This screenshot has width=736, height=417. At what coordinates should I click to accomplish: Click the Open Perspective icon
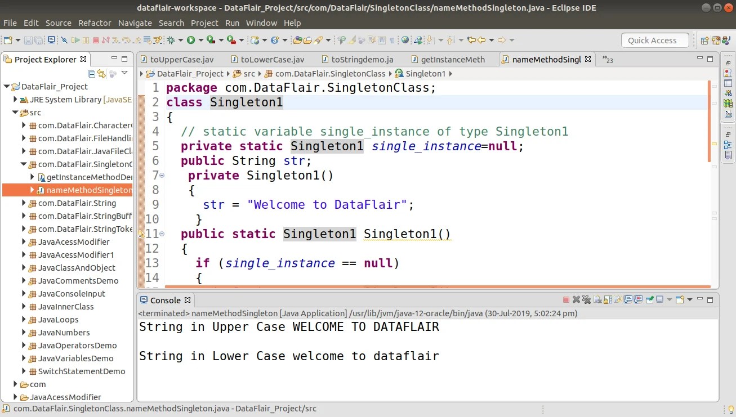click(x=704, y=41)
